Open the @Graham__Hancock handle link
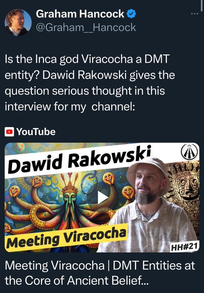204x293 pixels. (86, 28)
